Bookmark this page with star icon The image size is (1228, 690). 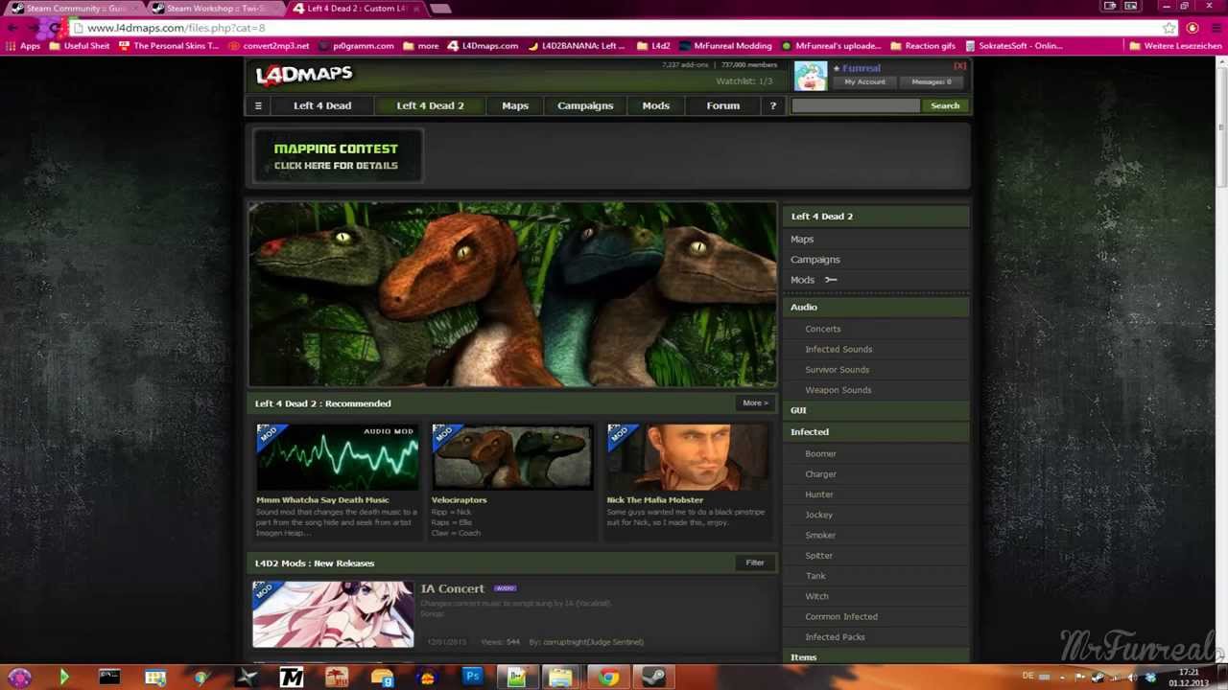1169,28
